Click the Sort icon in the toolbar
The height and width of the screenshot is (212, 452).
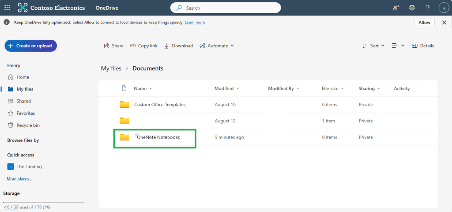pyautogui.click(x=365, y=45)
